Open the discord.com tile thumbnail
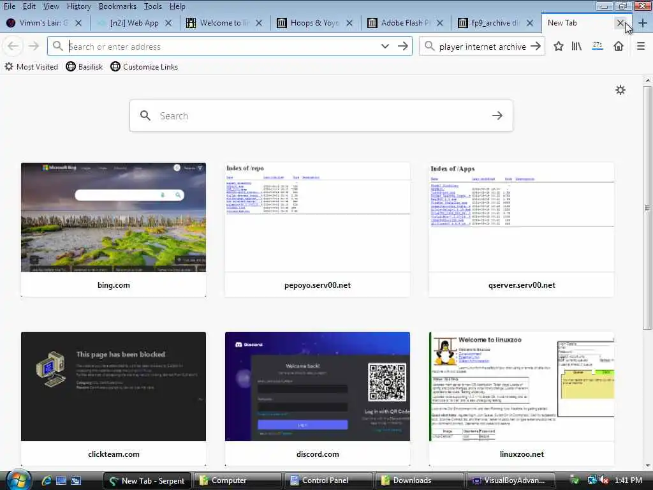This screenshot has width=653, height=490. (x=318, y=386)
